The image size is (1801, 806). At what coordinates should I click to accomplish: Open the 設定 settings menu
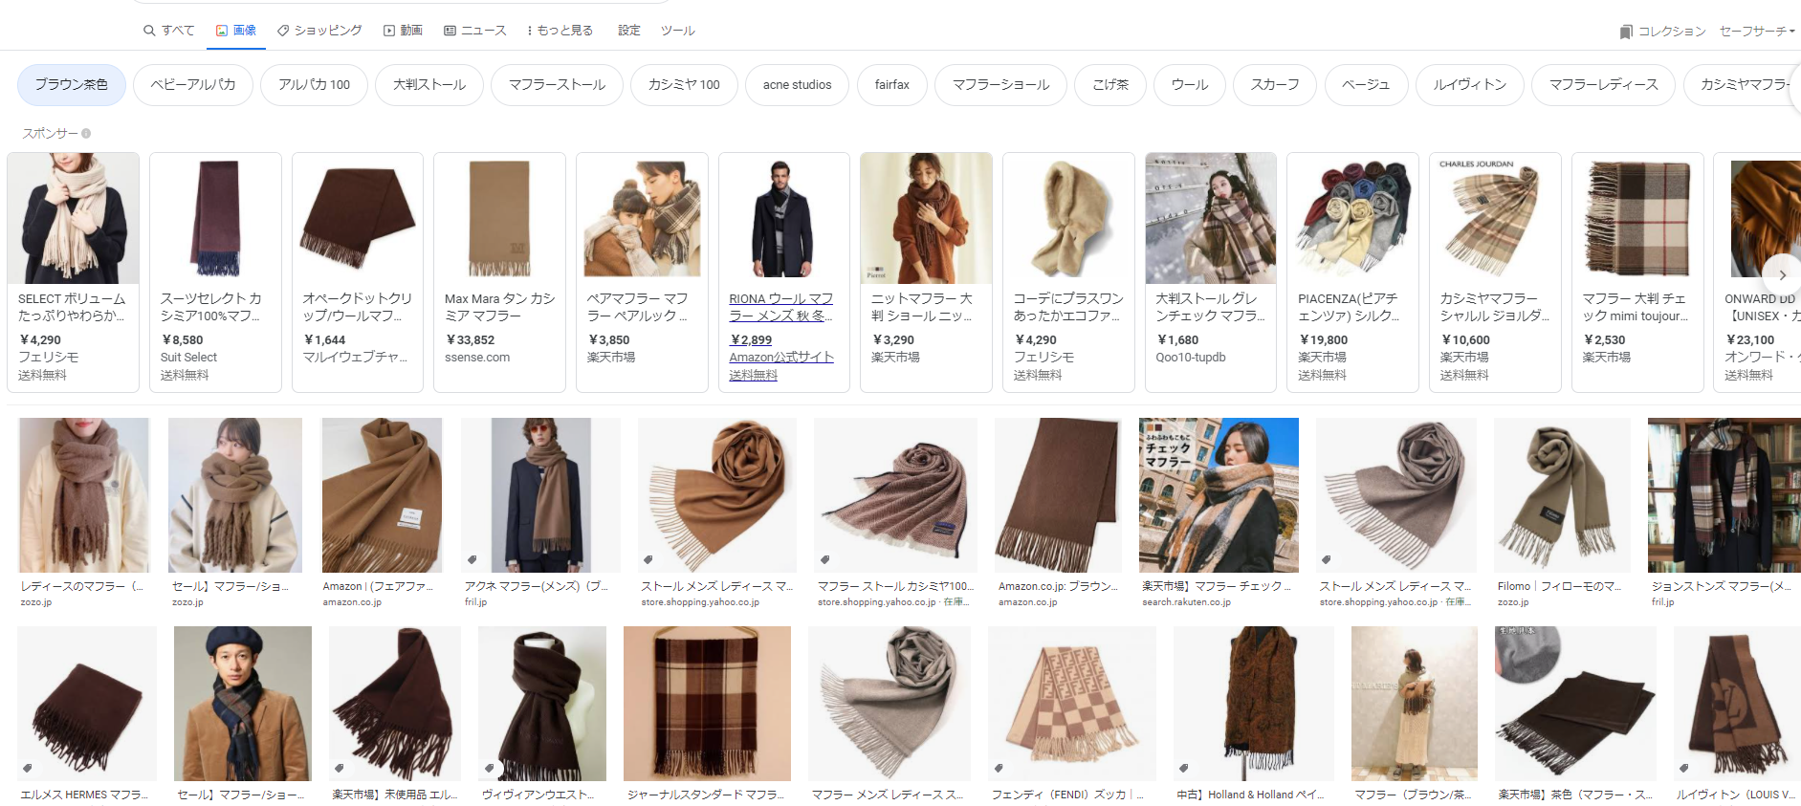click(628, 31)
